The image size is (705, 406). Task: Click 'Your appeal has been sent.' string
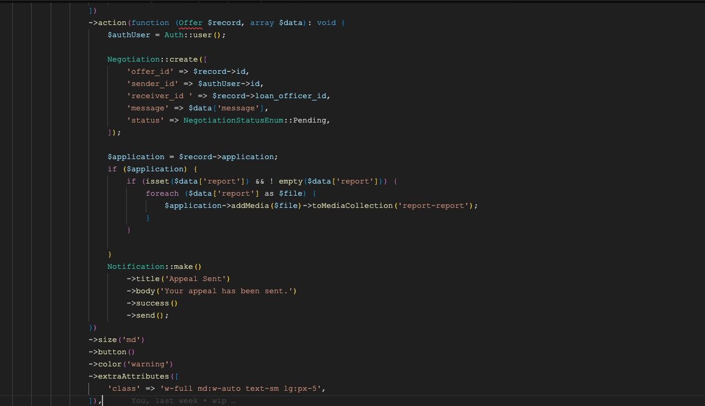pyautogui.click(x=226, y=291)
